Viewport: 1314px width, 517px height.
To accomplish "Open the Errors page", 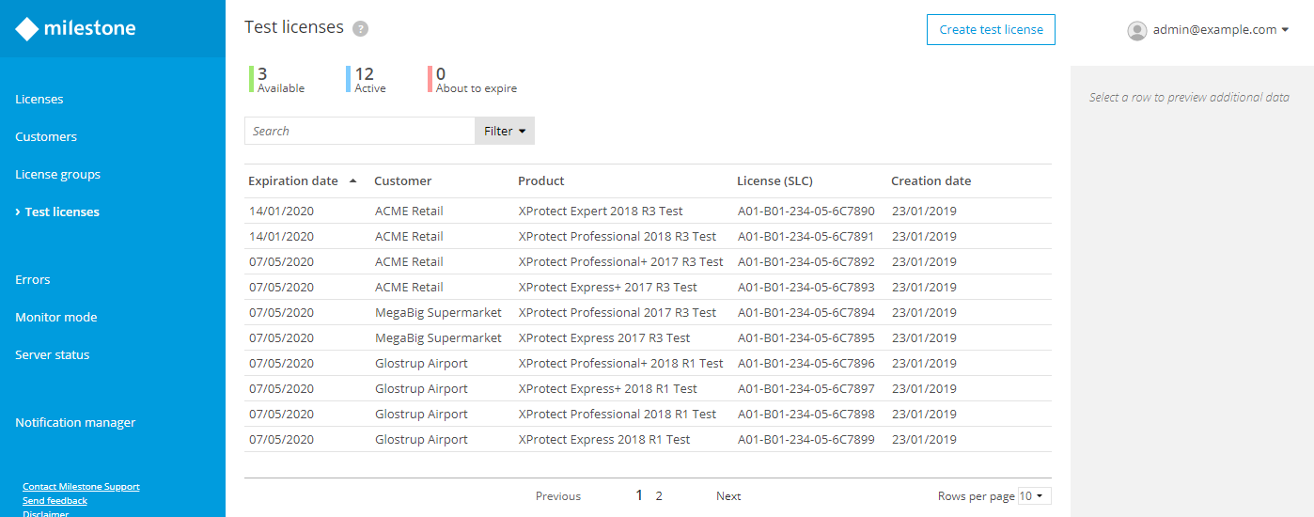I will (x=33, y=279).
